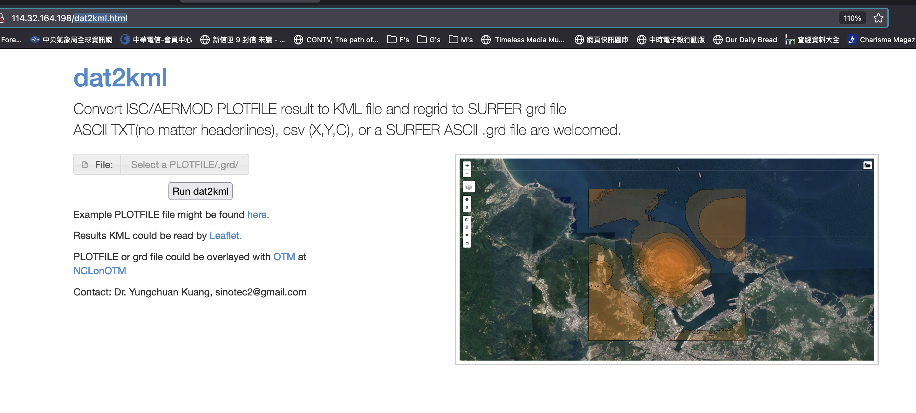Click the delete layers trash icon
The image size is (916, 413).
pos(467,227)
